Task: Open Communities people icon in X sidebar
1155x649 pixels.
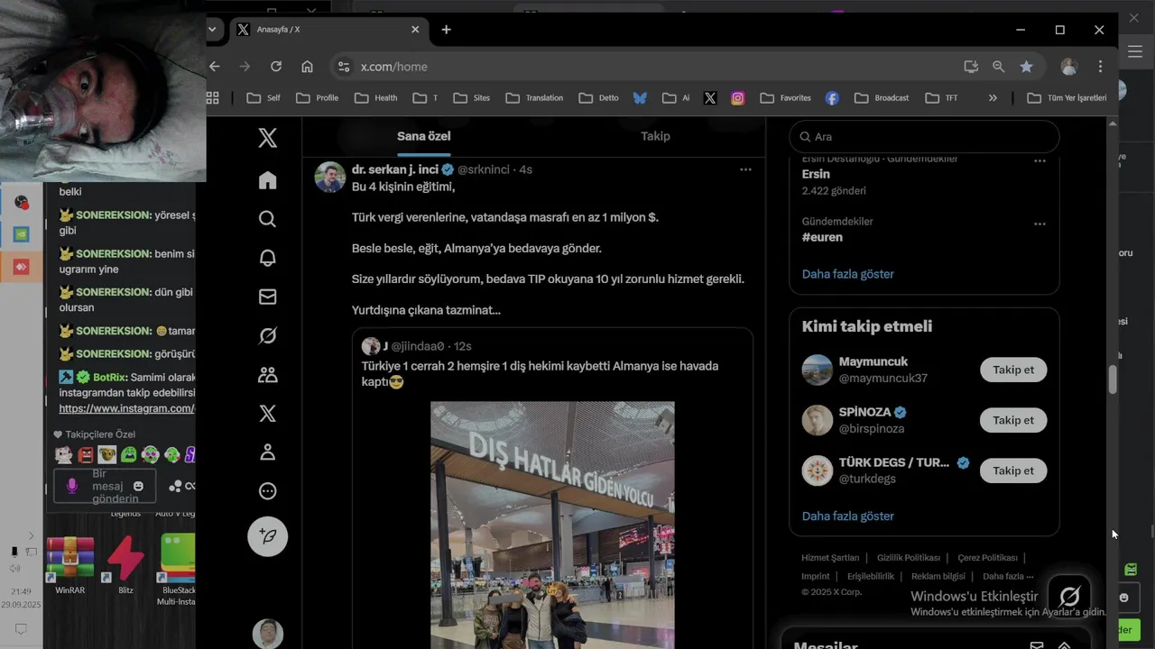Action: point(267,374)
